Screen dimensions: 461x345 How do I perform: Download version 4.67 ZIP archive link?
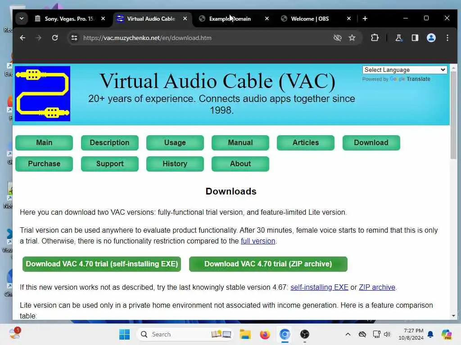(377, 287)
